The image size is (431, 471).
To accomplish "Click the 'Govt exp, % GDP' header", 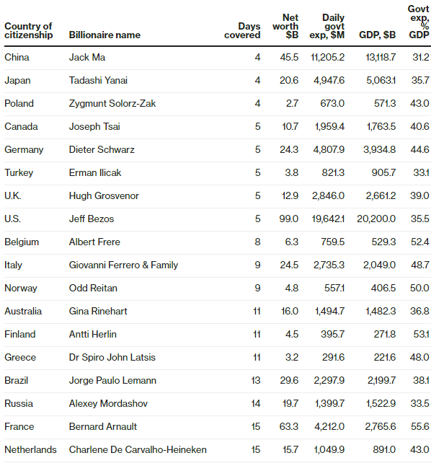I will 419,22.
